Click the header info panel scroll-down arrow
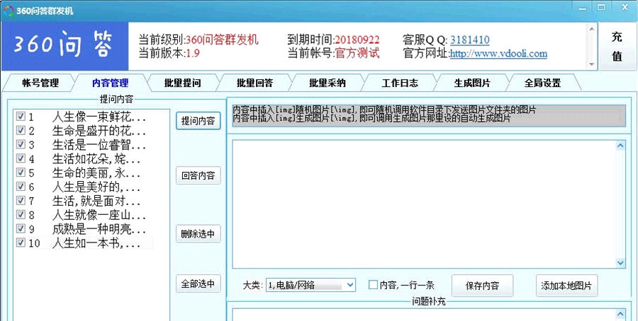This screenshot has width=638, height=321. point(592,64)
